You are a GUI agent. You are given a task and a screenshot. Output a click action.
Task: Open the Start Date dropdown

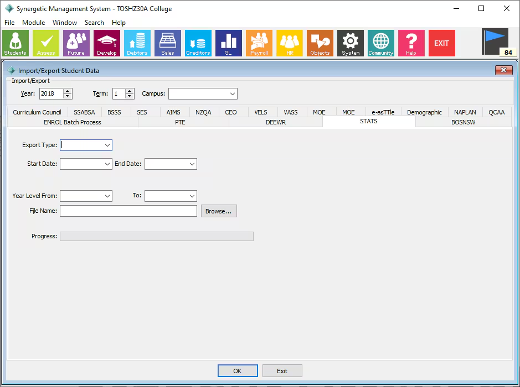[107, 164]
